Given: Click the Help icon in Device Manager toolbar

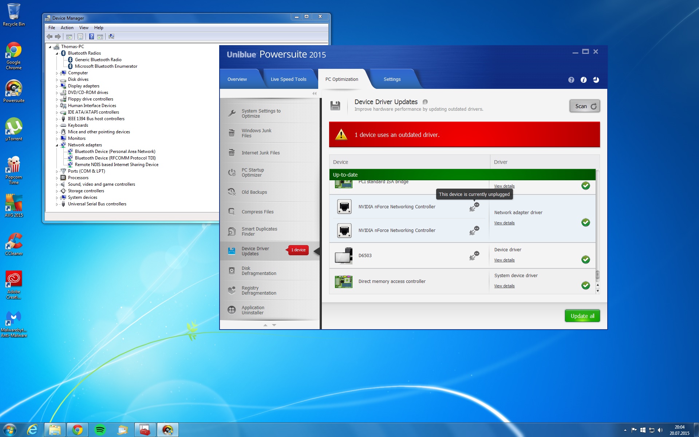Looking at the screenshot, I should pyautogui.click(x=91, y=36).
